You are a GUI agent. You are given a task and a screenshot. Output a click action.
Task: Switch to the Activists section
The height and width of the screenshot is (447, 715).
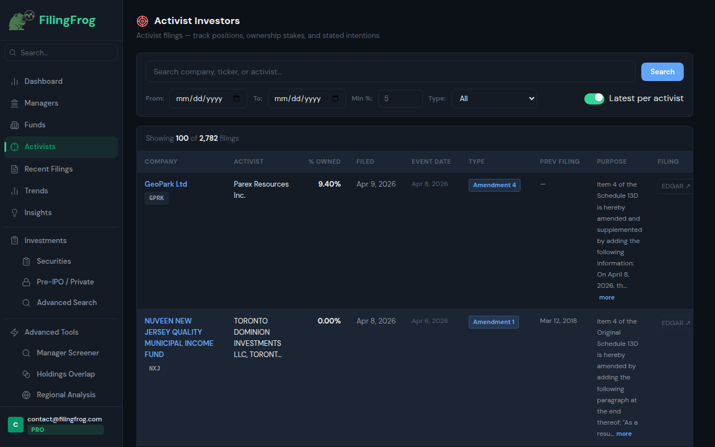tap(40, 146)
